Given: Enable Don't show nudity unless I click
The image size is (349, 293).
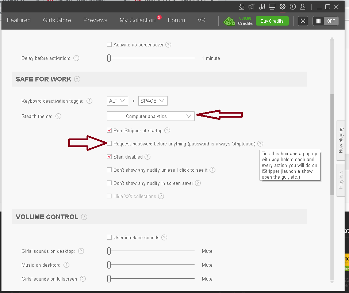Looking at the screenshot, I should pyautogui.click(x=109, y=170).
